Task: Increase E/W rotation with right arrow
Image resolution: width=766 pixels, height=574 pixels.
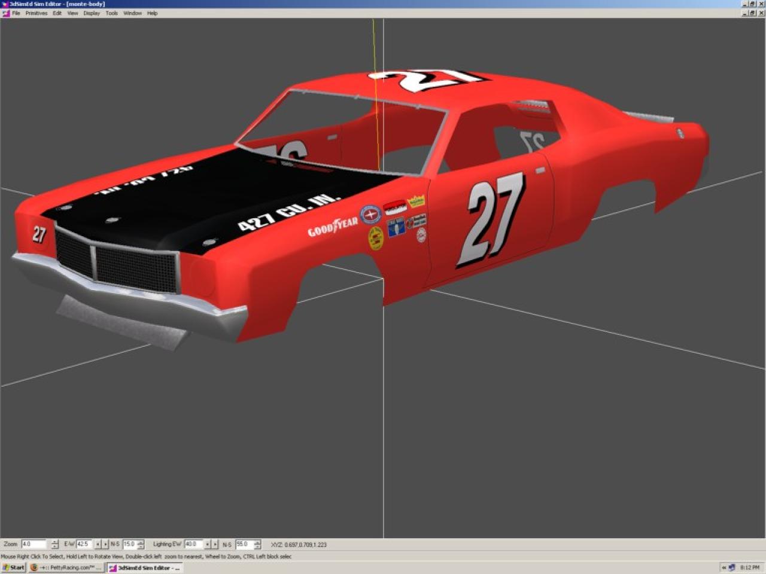Action: (x=105, y=544)
